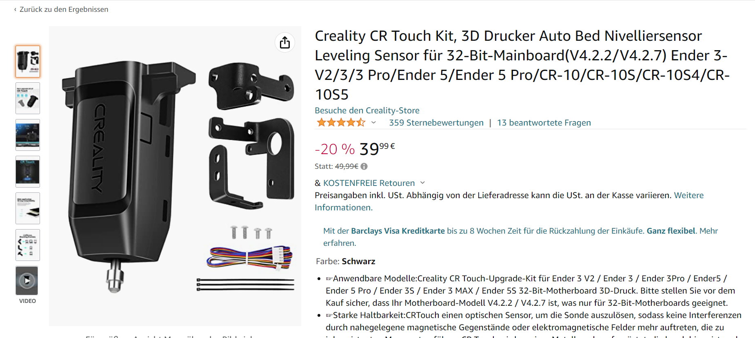Click the KOSTENFREIE Retouren link
Screen dimensions: 755x338
(369, 183)
